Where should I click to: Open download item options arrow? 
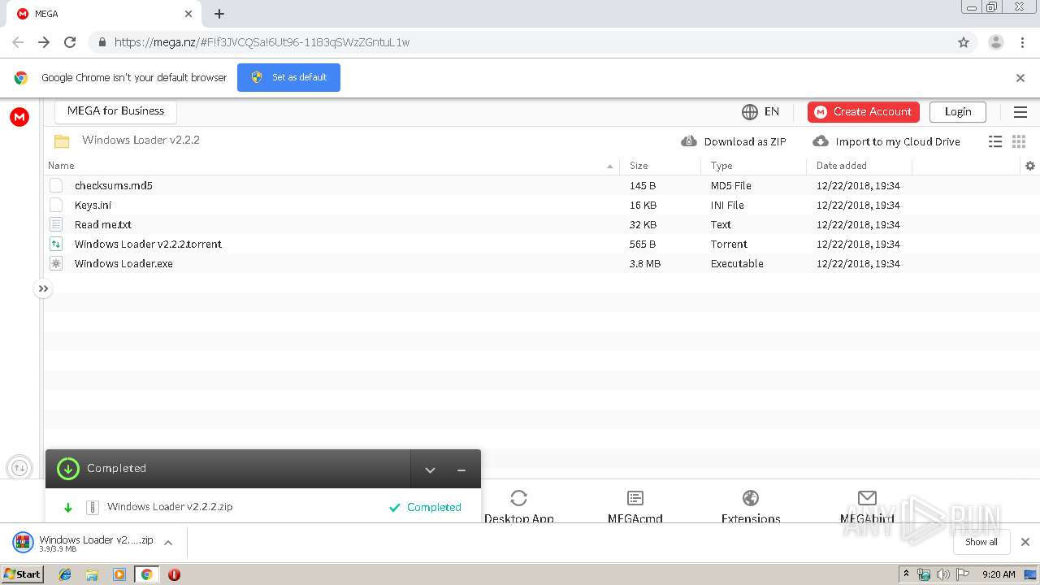[x=168, y=543]
